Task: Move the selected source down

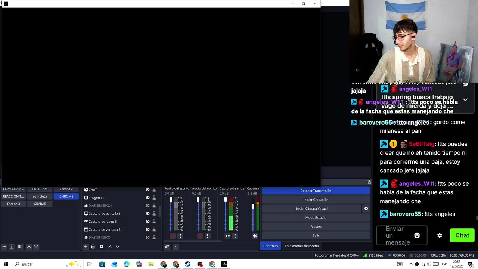Action: [117, 247]
